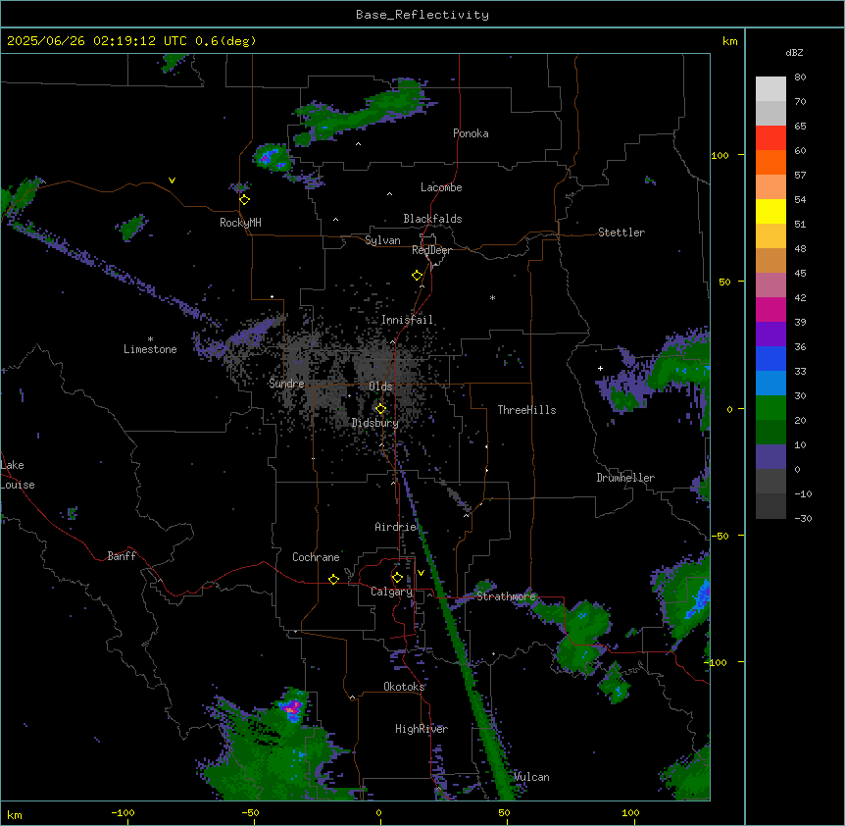
Task: Click the red 60 to 65 dBZ swatch
Action: coord(770,137)
